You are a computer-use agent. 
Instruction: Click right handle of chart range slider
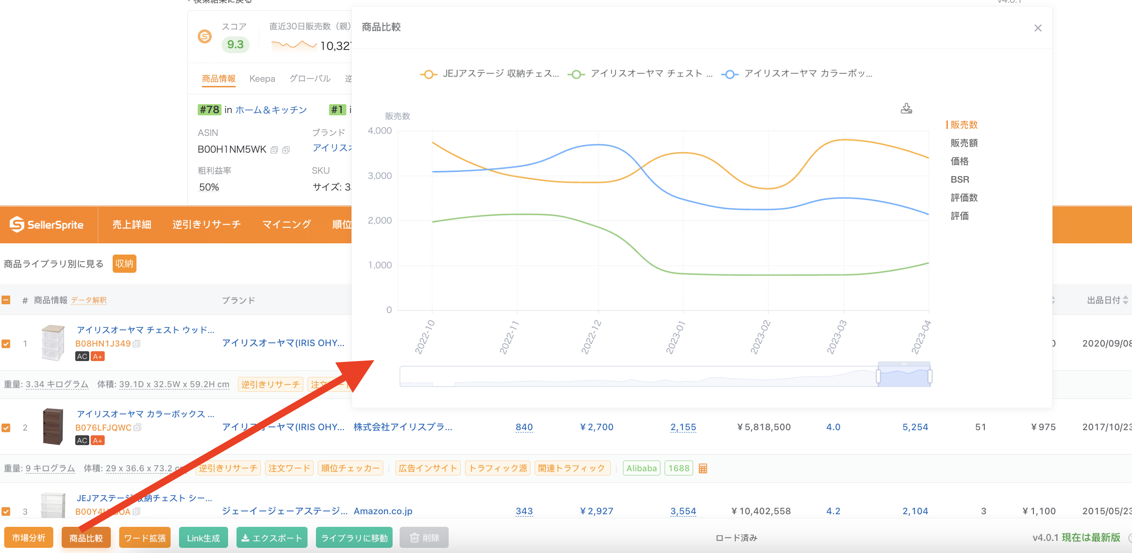click(930, 376)
